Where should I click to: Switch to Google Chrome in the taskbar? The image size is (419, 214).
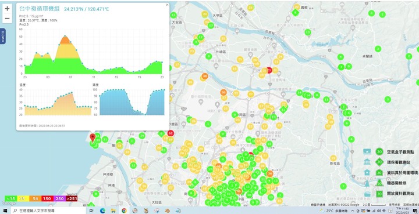[124, 211]
